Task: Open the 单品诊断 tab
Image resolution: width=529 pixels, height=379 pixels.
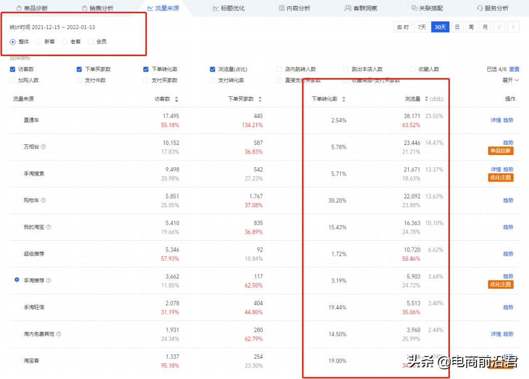Action: pos(32,8)
